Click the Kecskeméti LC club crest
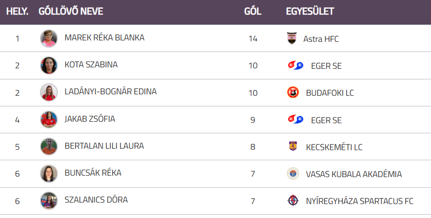Screen dimensions: 431x218 293,146
